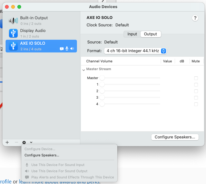Switch to the Input tab
Viewport: 206px width, 184px height.
[x=132, y=34]
